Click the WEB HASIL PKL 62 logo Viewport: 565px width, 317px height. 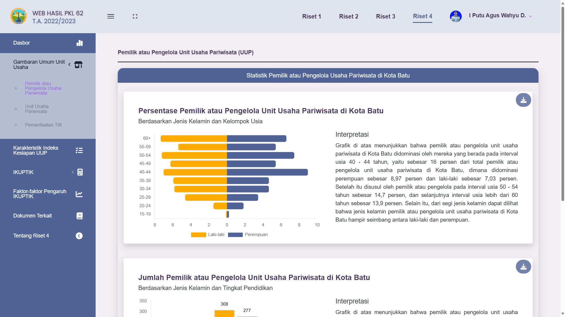coord(47,16)
